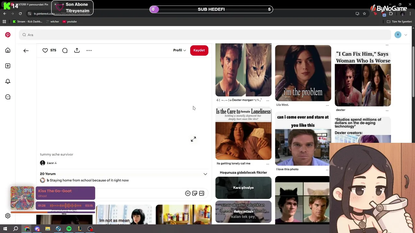
Task: Open Chrome extensions puzzle icon
Action: (x=391, y=14)
